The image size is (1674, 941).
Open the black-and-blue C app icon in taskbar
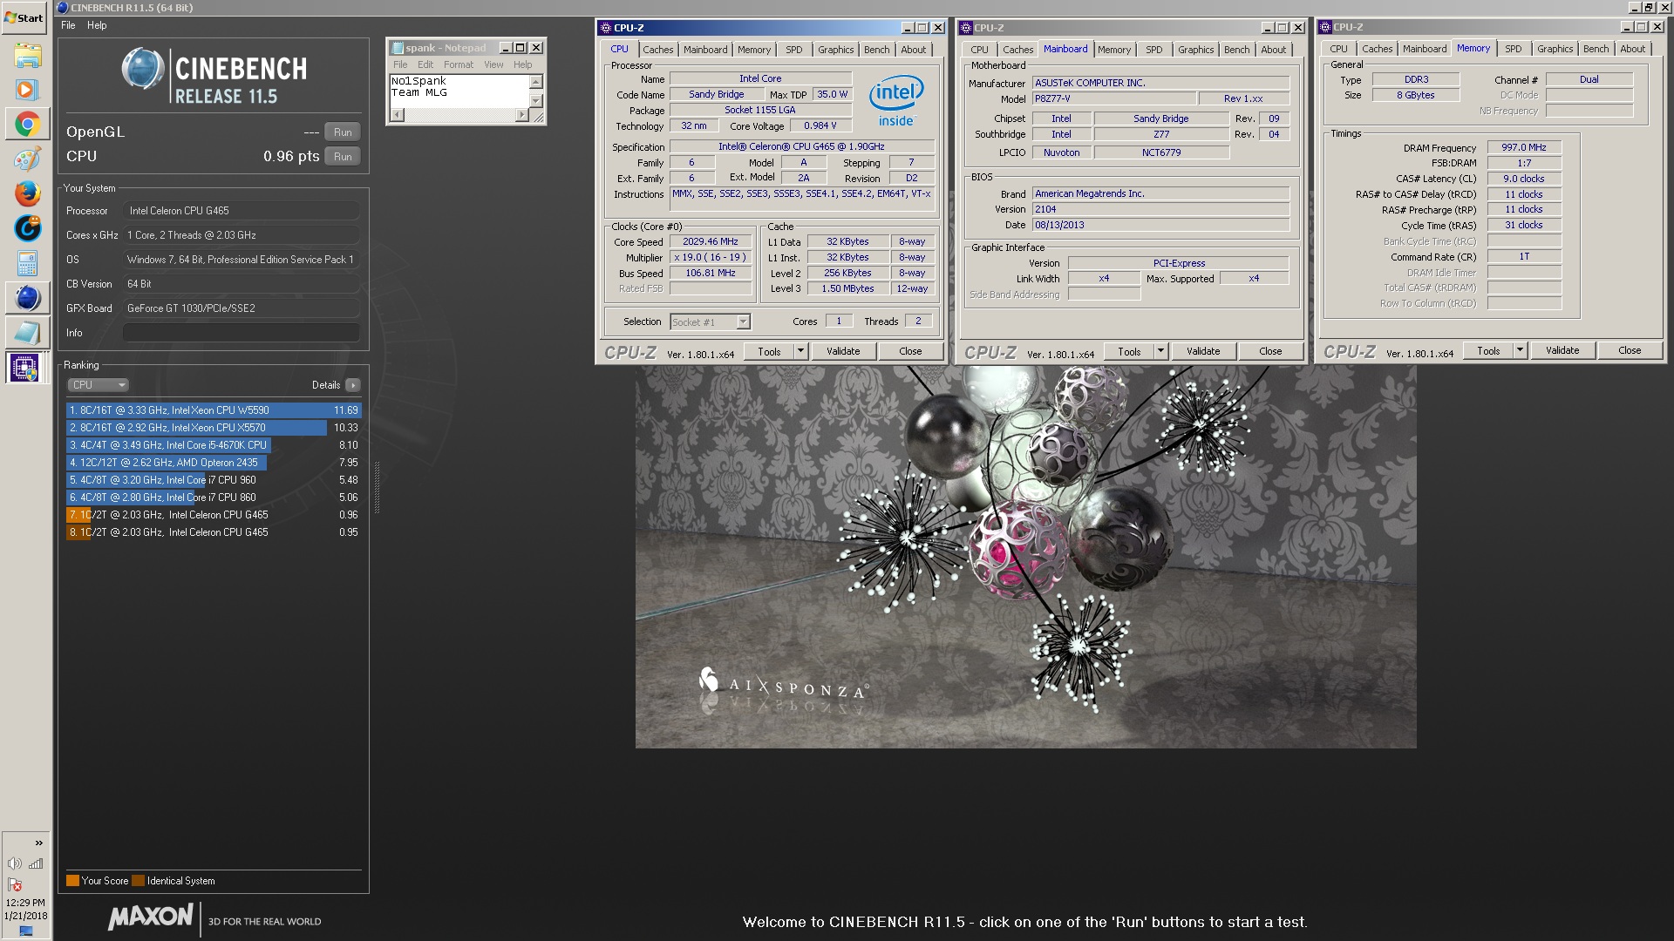pyautogui.click(x=27, y=228)
